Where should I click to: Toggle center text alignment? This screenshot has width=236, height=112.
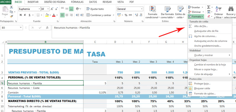pyautogui.click(x=67, y=15)
